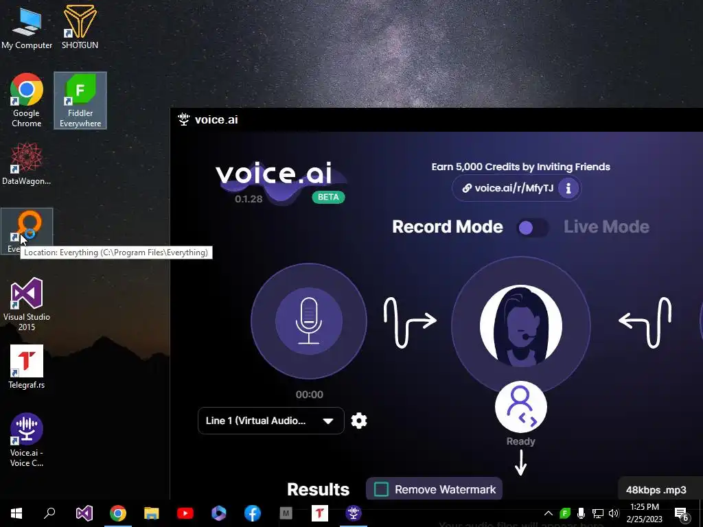Launch Telegraf.rs desktop shortcut
Image resolution: width=703 pixels, height=527 pixels.
[x=27, y=367]
